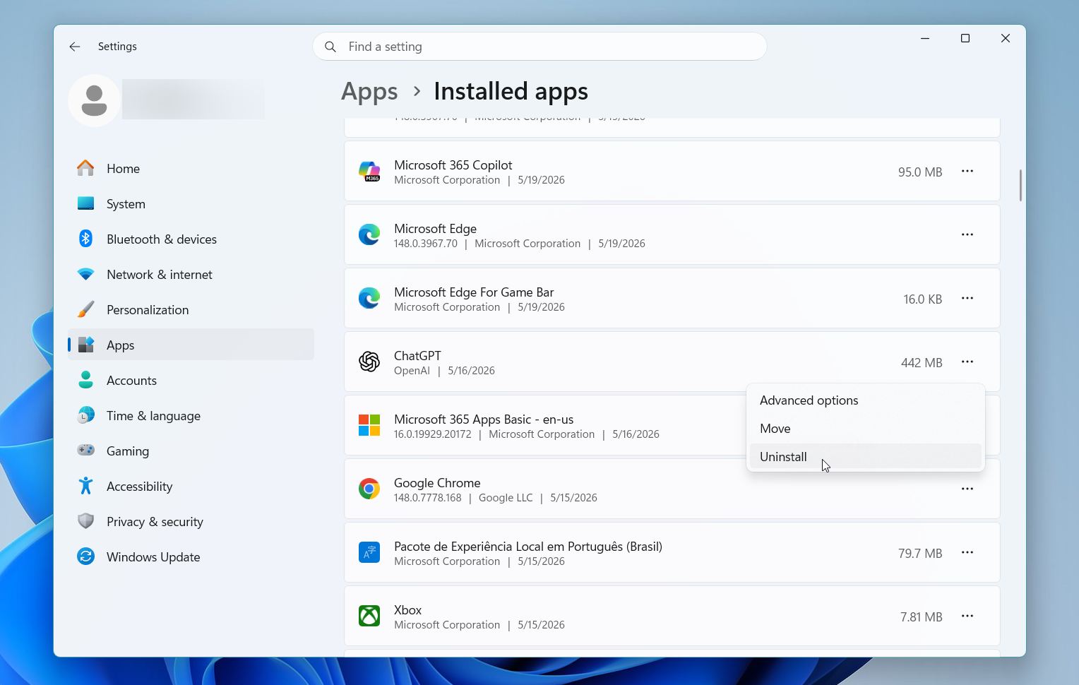The width and height of the screenshot is (1079, 685).
Task: Click the Personalization paintbrush icon
Action: tap(85, 309)
